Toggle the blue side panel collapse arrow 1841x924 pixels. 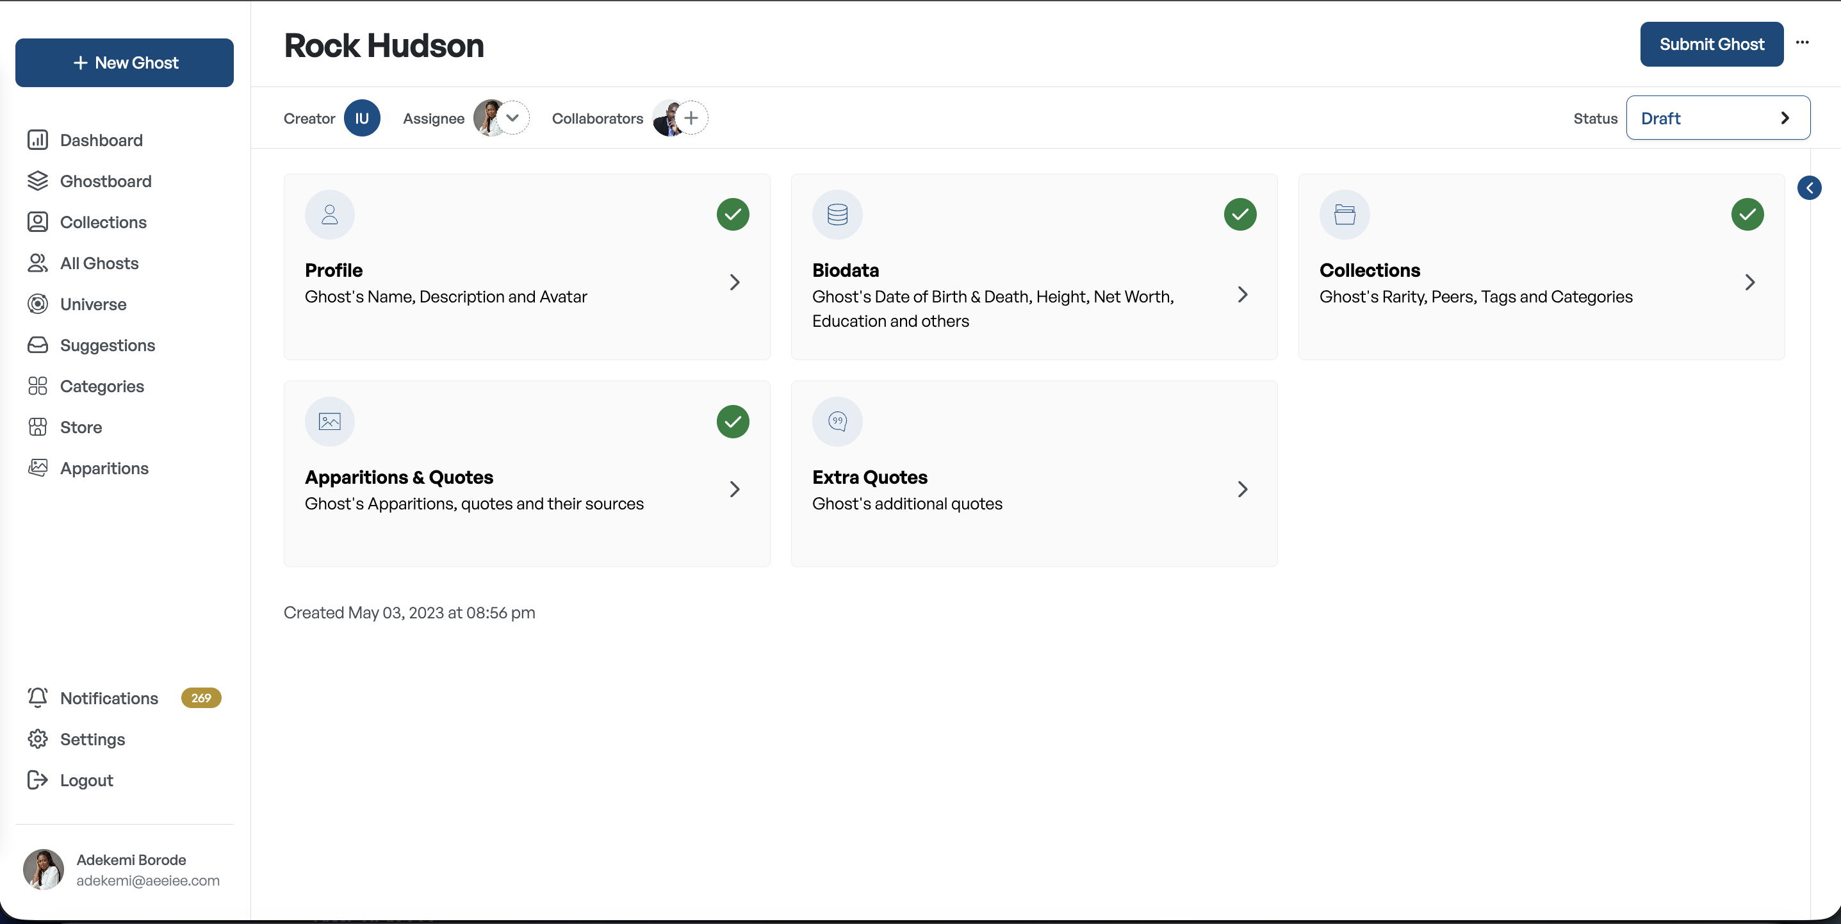coord(1809,188)
